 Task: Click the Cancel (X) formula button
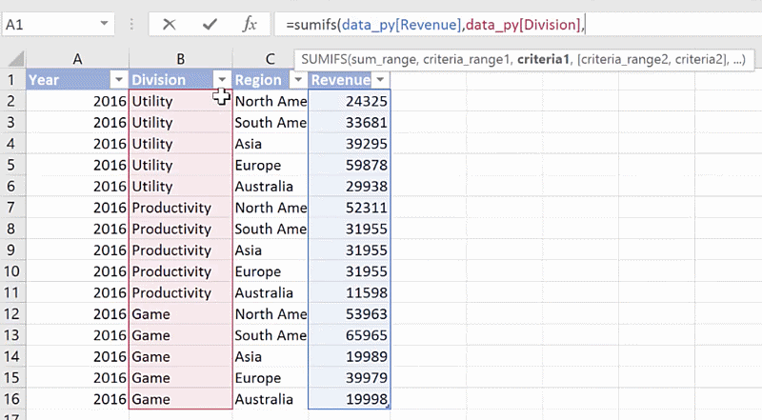(169, 25)
